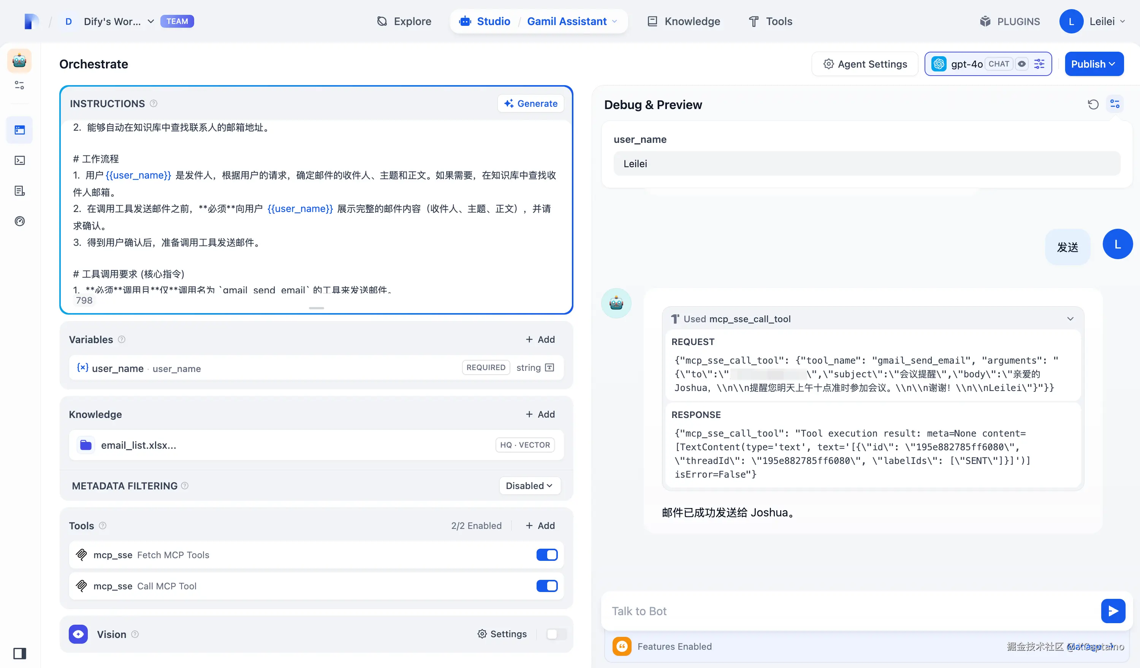The image size is (1140, 668).
Task: Click the Generate instructions button
Action: click(x=530, y=104)
